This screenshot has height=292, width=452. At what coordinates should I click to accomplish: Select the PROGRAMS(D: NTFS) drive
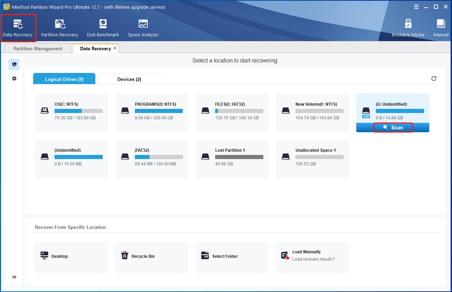pos(152,113)
